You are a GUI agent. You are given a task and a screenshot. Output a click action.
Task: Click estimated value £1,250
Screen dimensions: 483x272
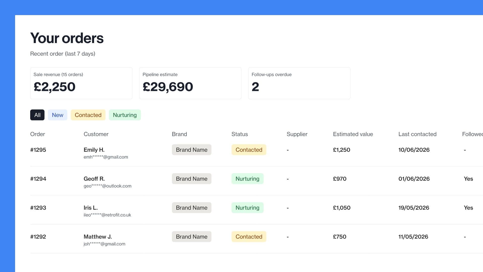coord(342,150)
